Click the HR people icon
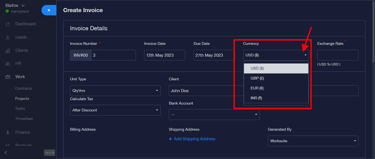375x159 pixels. tap(8, 64)
